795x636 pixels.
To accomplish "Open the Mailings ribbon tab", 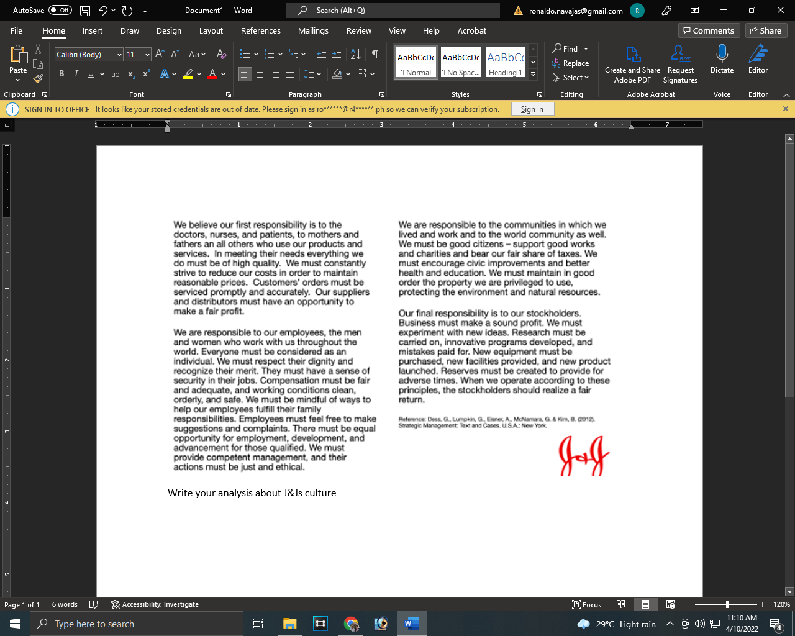I will 313,30.
